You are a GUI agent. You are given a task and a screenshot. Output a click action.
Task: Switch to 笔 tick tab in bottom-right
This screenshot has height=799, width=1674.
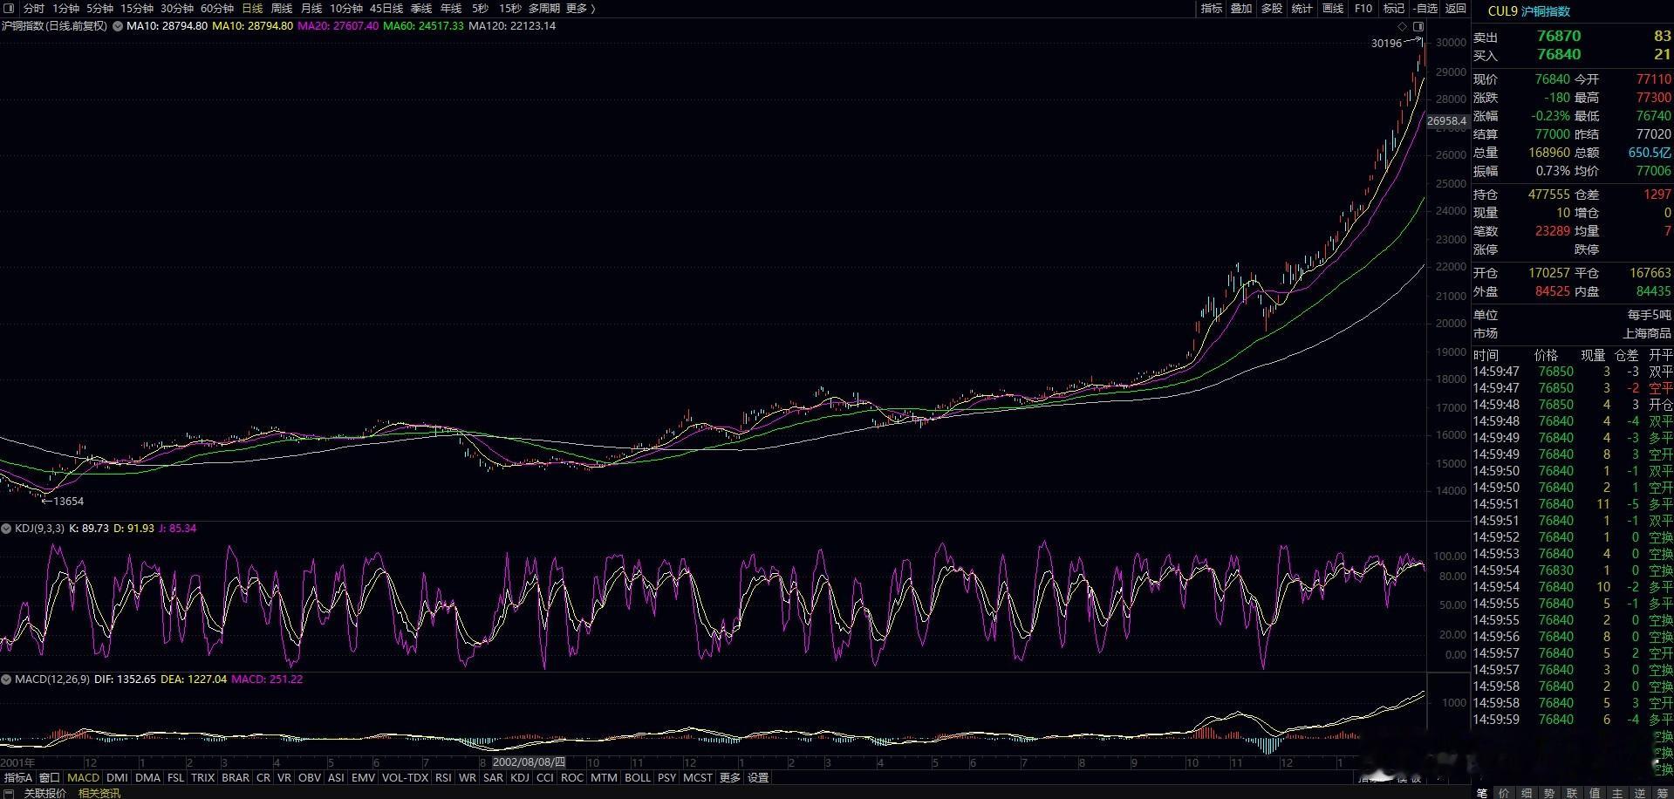1482,793
